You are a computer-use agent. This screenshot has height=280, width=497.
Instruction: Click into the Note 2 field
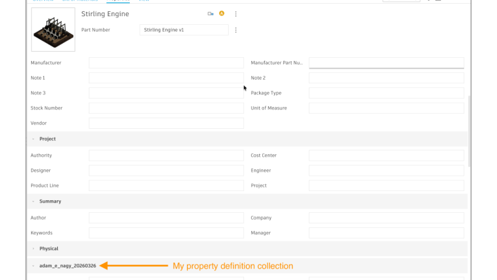[x=386, y=78]
